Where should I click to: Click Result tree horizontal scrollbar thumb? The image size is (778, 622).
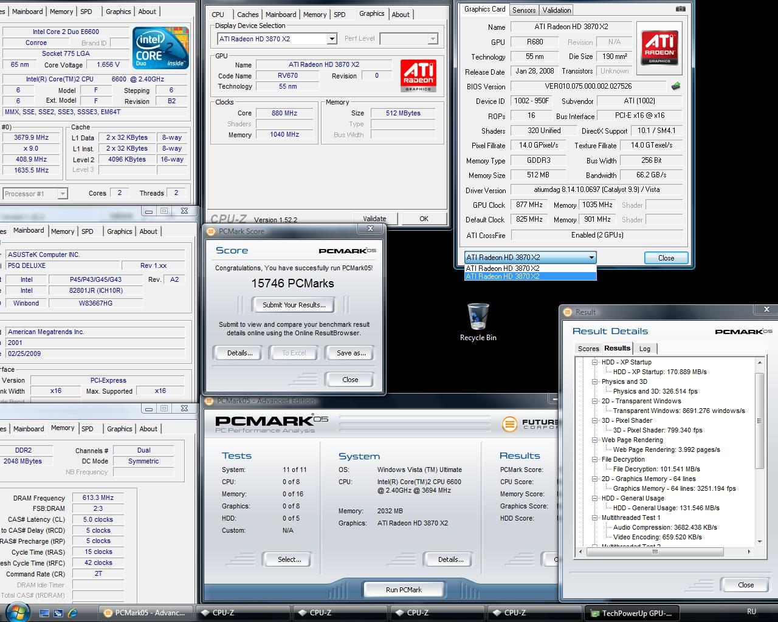click(655, 552)
